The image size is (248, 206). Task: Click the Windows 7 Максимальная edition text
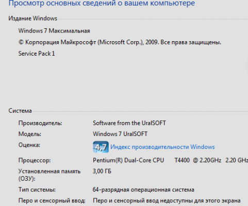pos(54,31)
